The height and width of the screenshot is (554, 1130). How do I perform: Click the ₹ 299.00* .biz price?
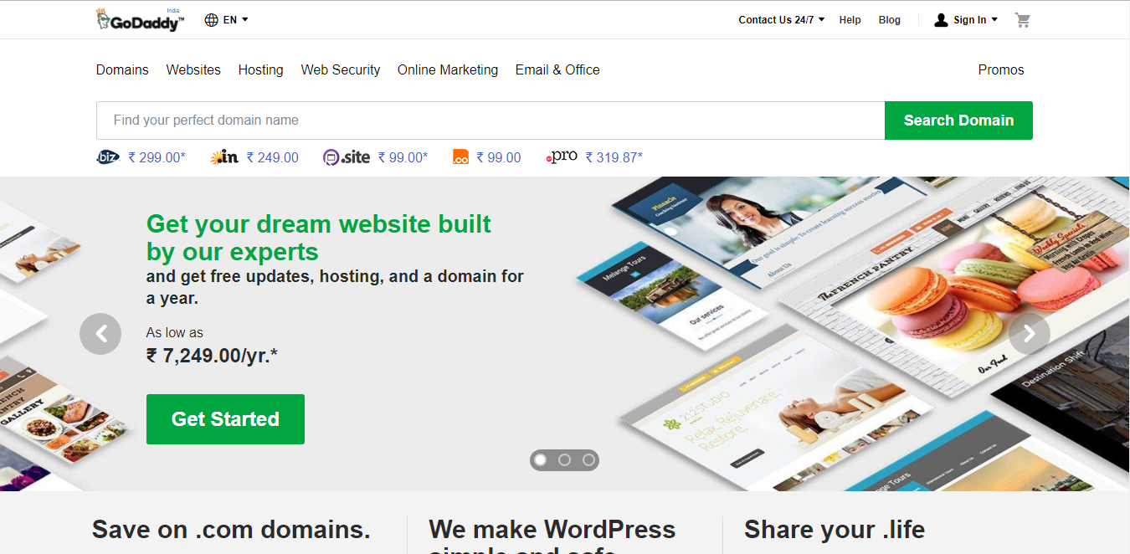click(x=157, y=157)
